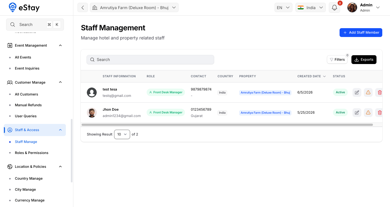Click Jhon Doe's avatar photo
390x207 pixels.
click(92, 113)
